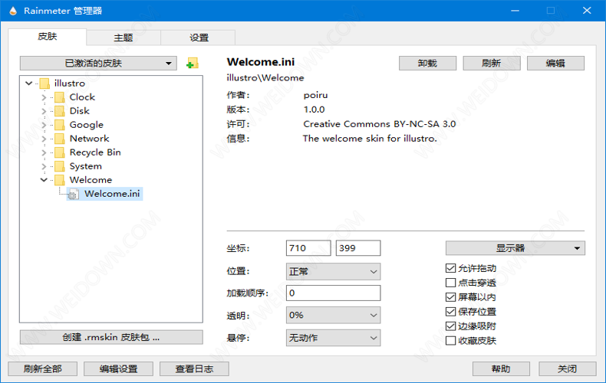Select the illustro root label
This screenshot has height=383, width=606.
click(x=70, y=83)
